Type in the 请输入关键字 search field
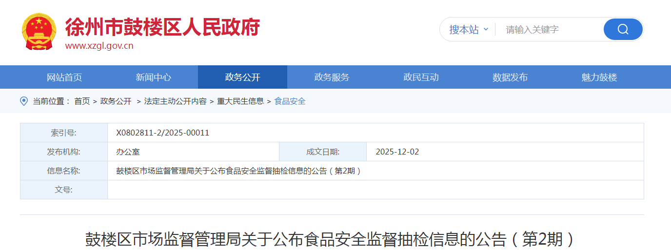Screen dimensions: 671x251 pos(549,30)
